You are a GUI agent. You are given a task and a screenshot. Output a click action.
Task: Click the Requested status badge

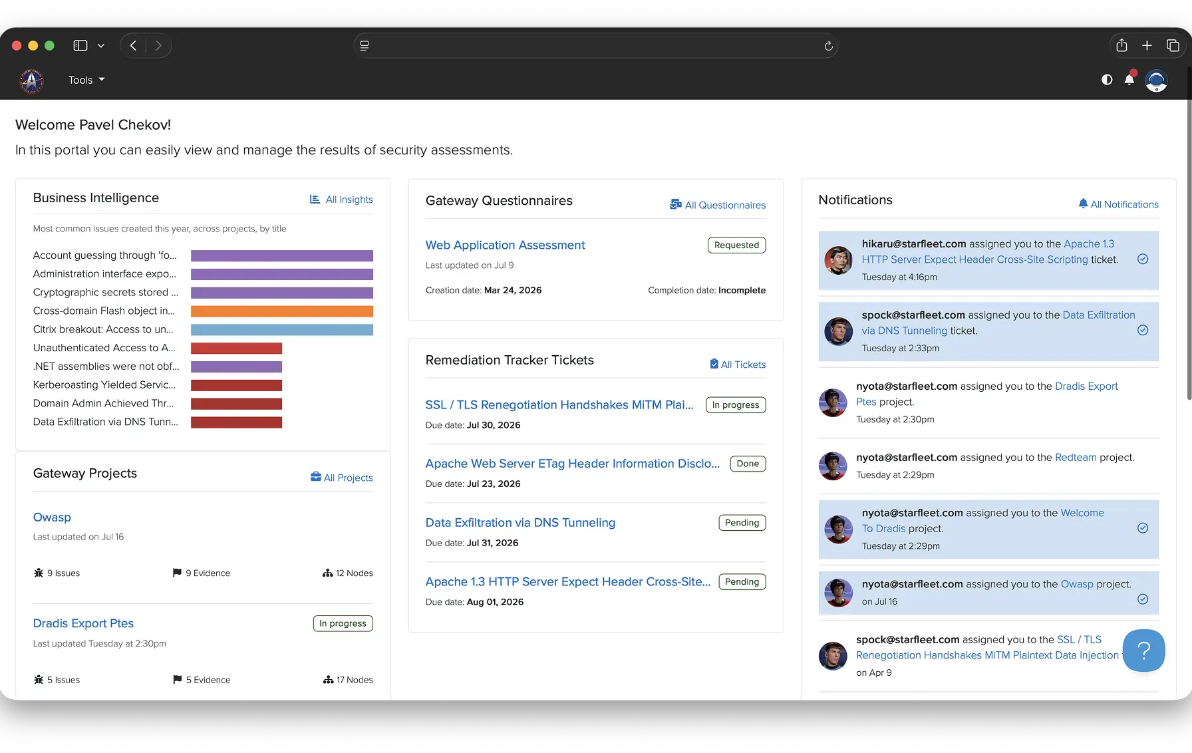736,245
